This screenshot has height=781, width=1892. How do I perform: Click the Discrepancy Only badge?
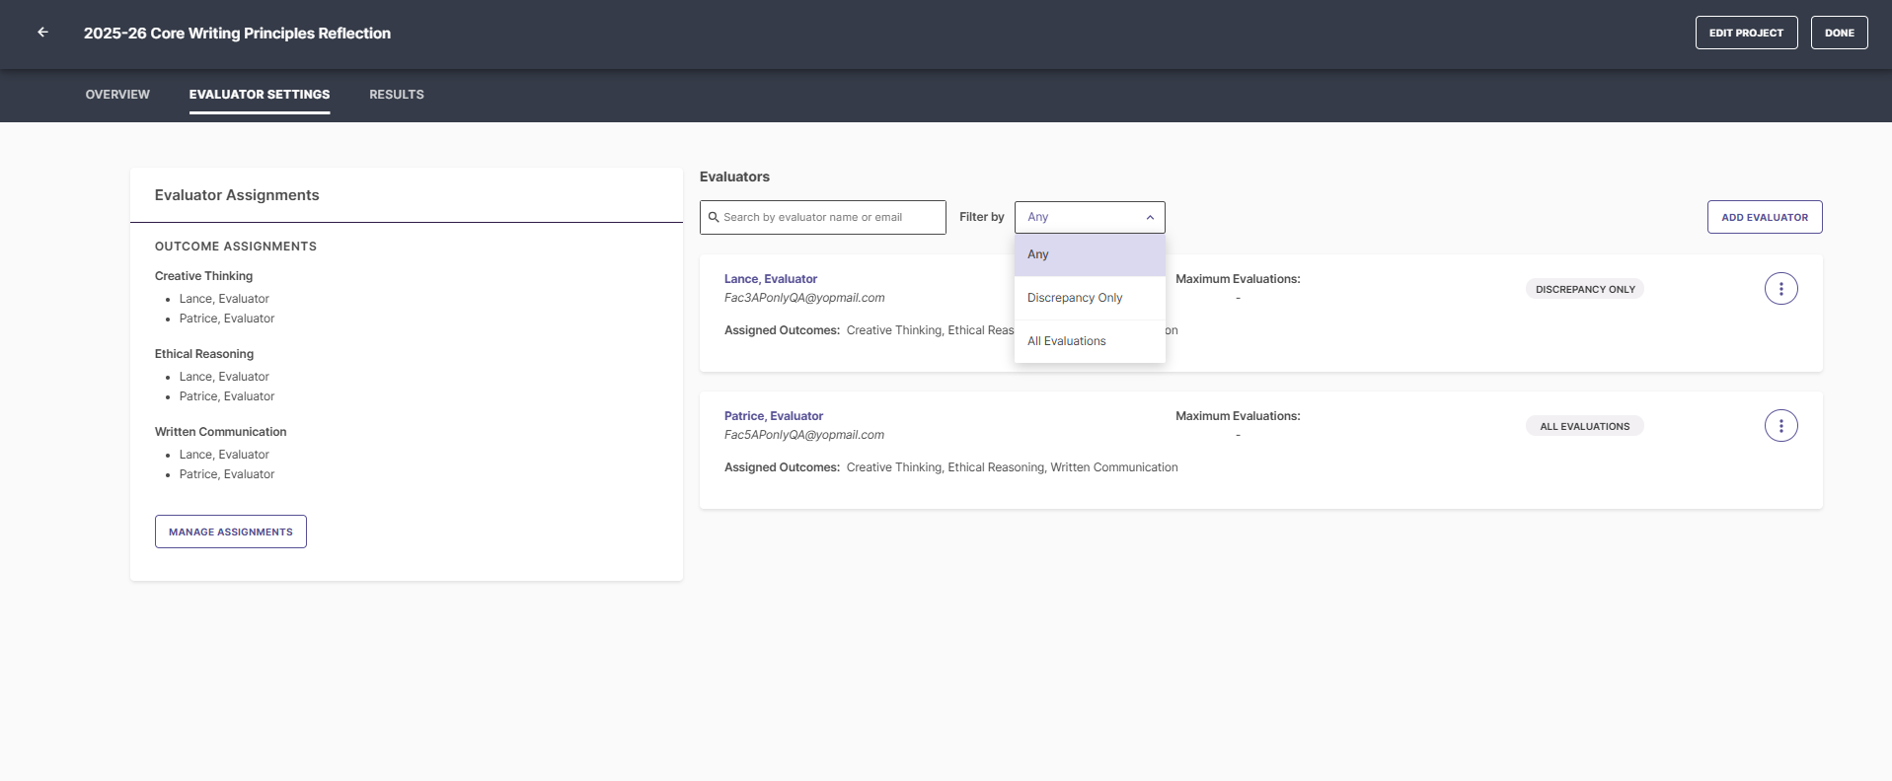[1585, 289]
